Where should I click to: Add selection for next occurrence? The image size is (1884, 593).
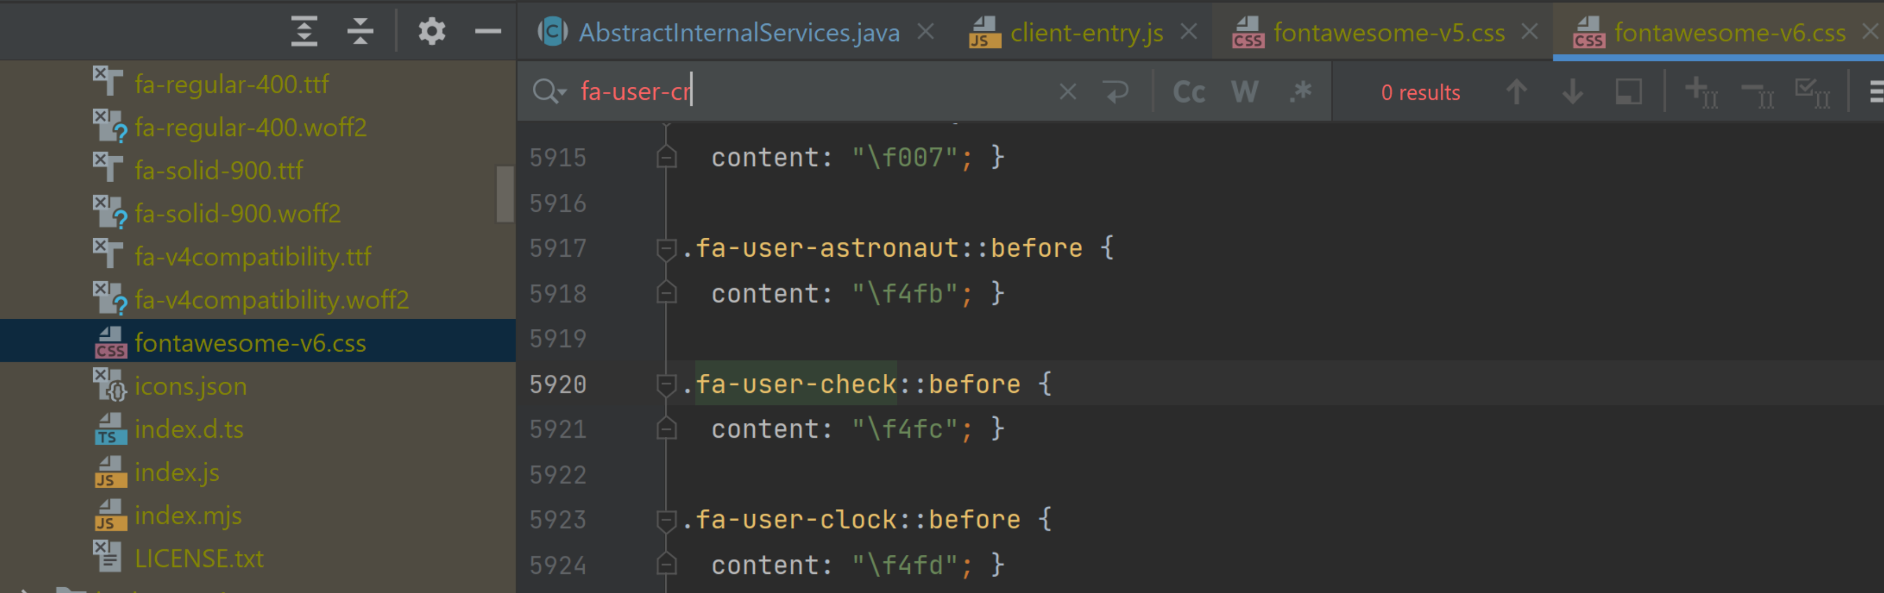pyautogui.click(x=1701, y=92)
